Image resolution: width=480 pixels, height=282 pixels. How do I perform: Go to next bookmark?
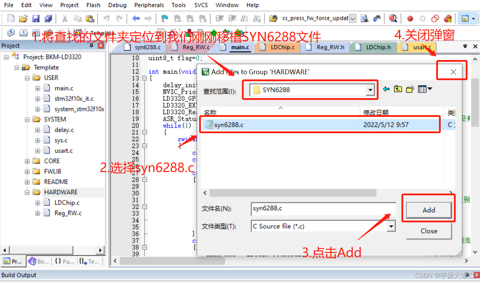(x=190, y=18)
